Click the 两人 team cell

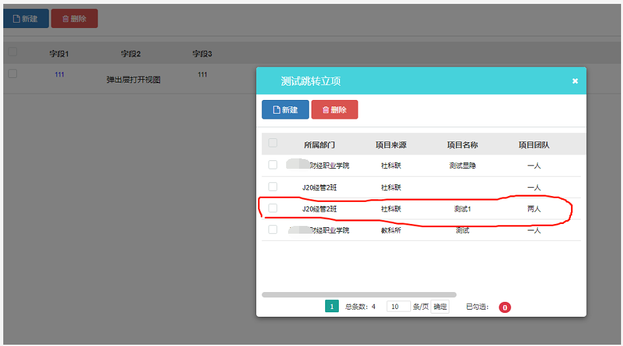(x=534, y=209)
